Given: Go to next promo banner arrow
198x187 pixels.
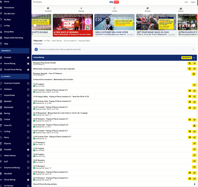Looking at the screenshot, I should click(x=194, y=25).
